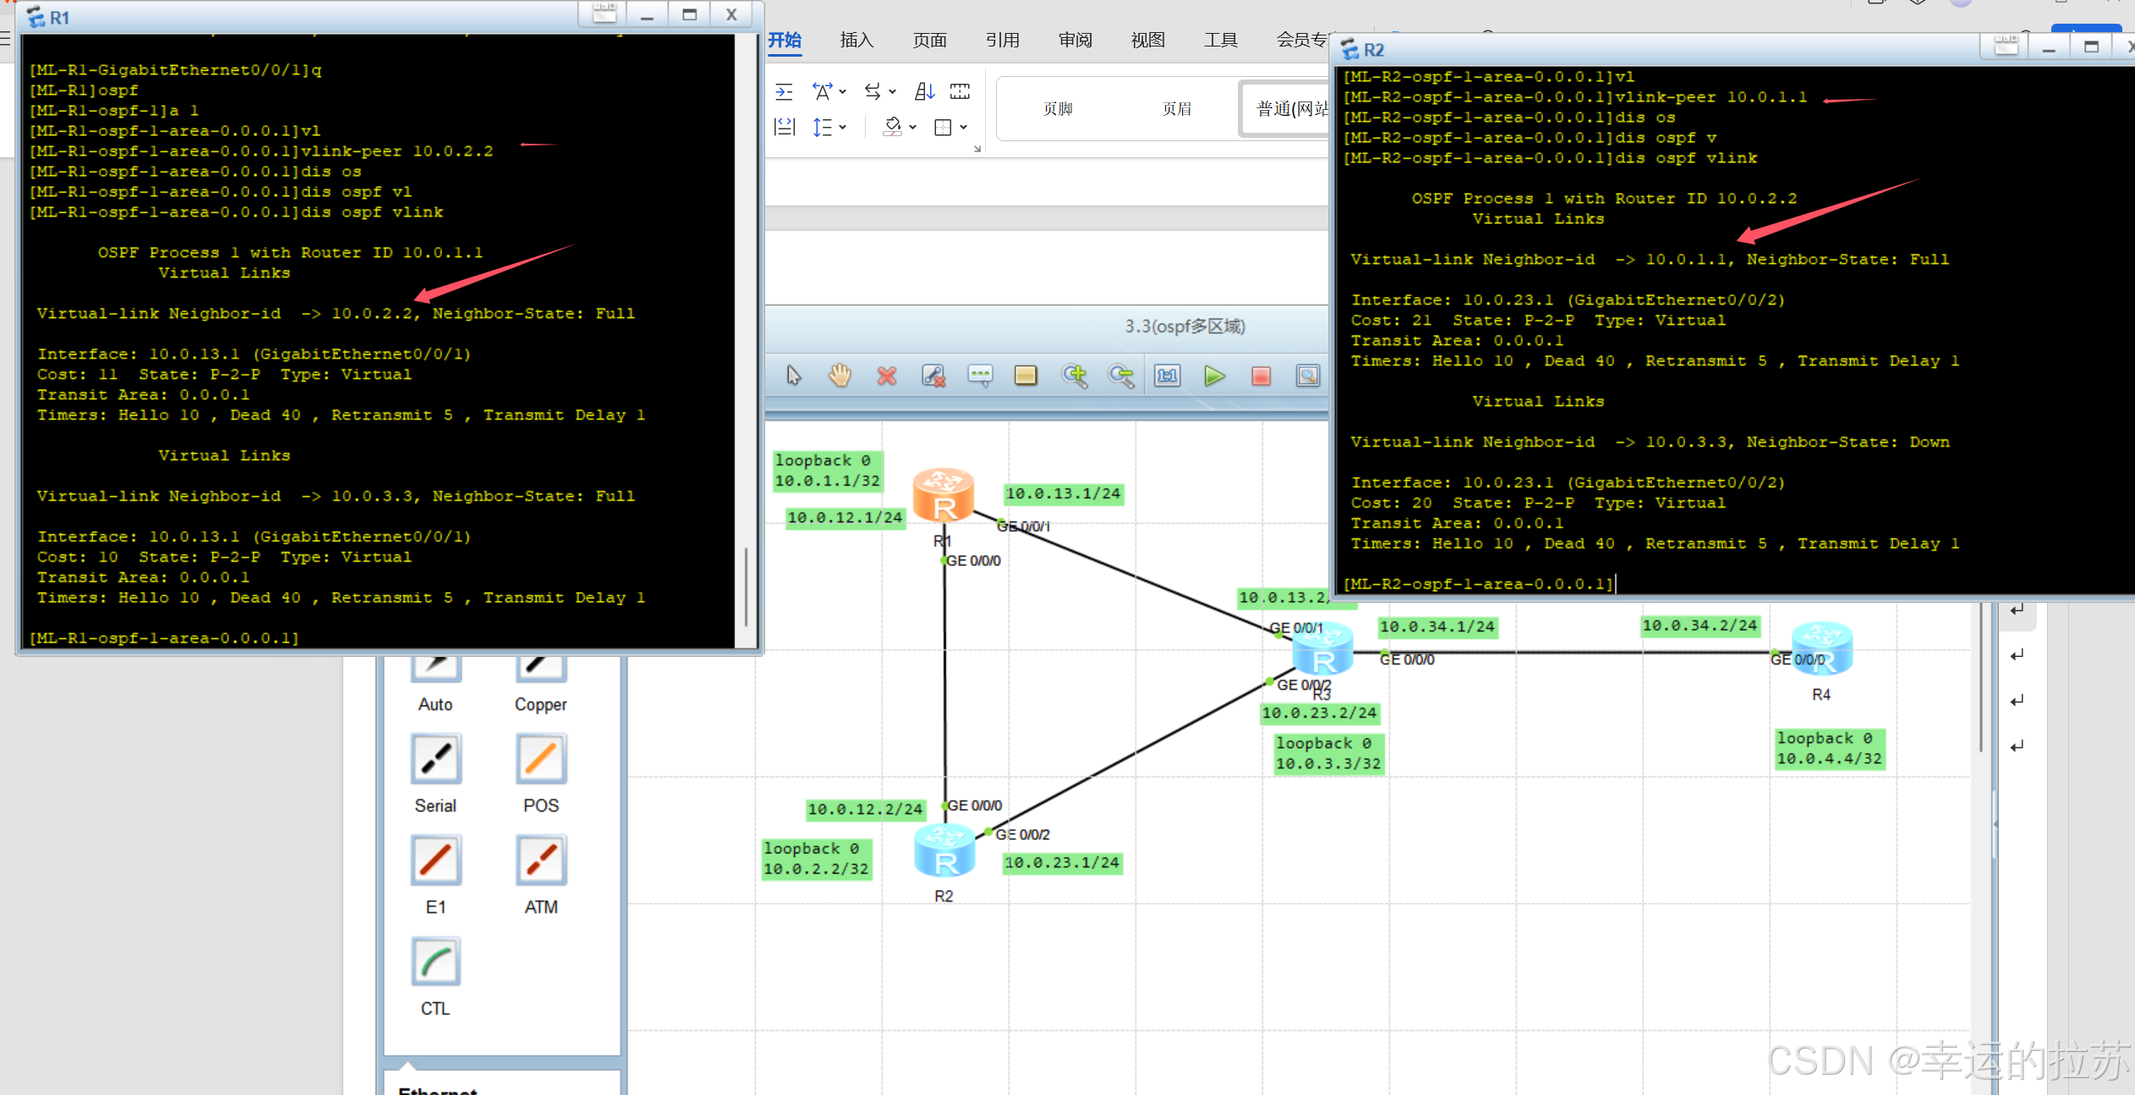The height and width of the screenshot is (1095, 2135).
Task: Open the 插入 ribbon tab
Action: 856,40
